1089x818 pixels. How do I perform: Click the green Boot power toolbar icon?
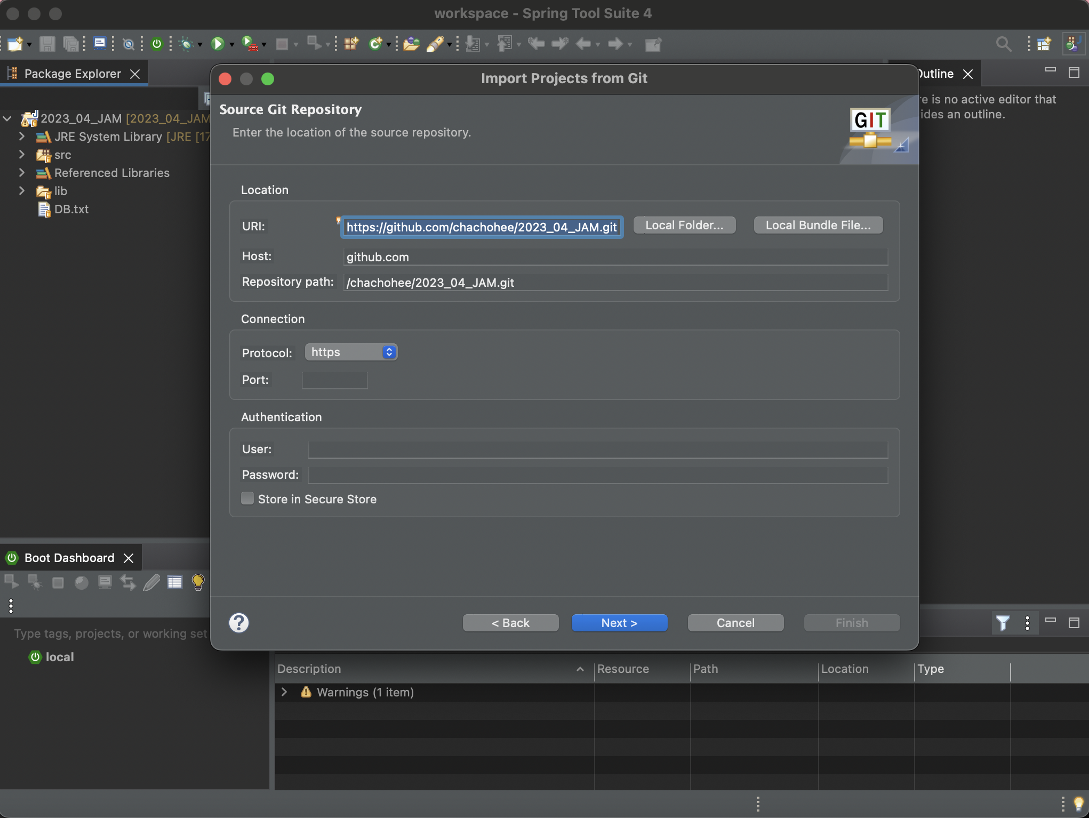(157, 44)
